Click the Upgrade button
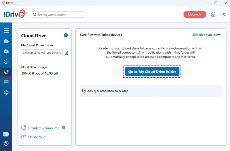This screenshot has width=230, height=151. (x=195, y=14)
